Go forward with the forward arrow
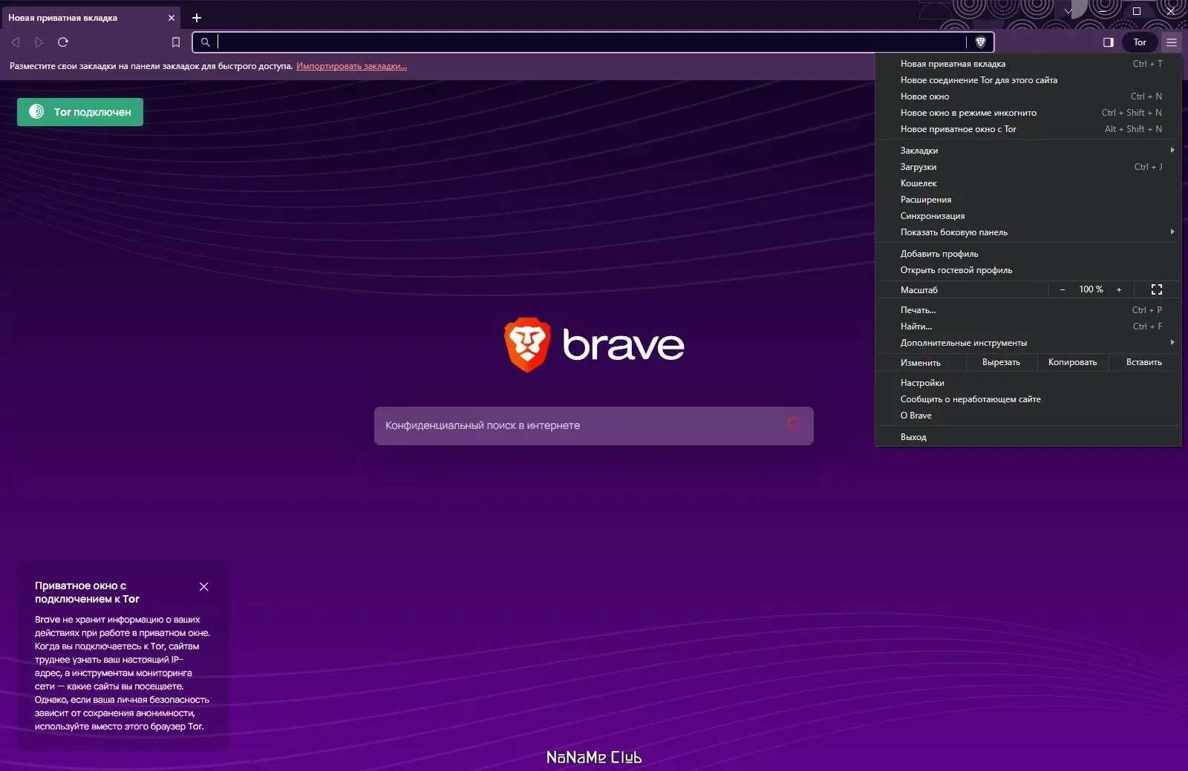The width and height of the screenshot is (1188, 771). point(39,42)
